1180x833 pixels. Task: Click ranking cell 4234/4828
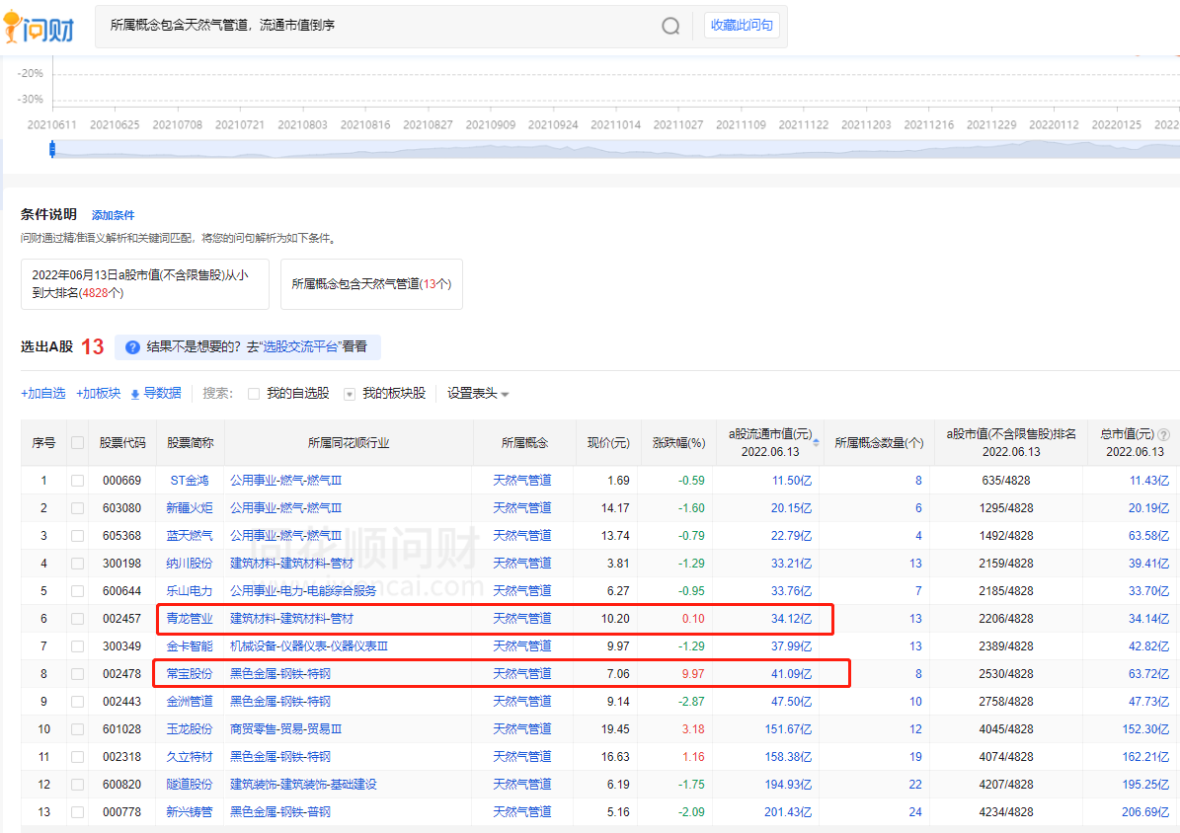click(1006, 812)
